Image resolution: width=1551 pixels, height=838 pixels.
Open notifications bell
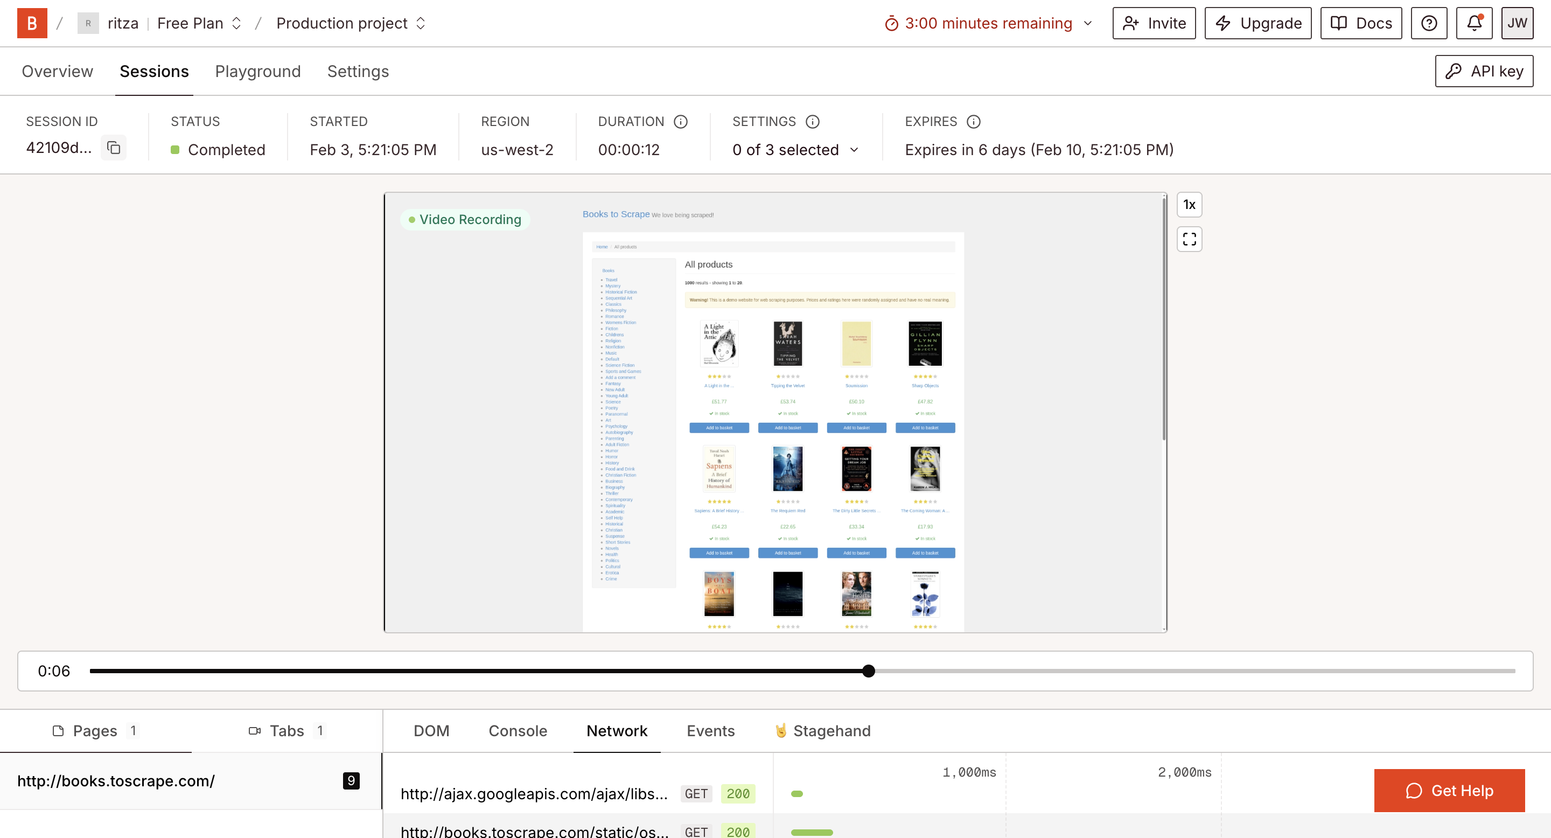tap(1473, 24)
